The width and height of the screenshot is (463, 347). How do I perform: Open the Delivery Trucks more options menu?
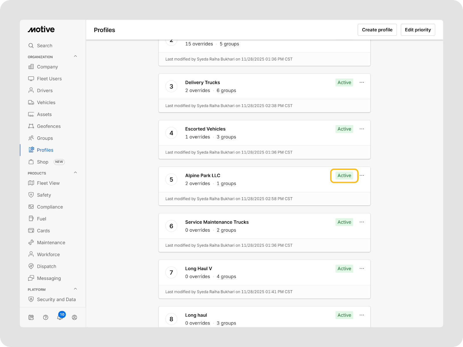tap(362, 82)
